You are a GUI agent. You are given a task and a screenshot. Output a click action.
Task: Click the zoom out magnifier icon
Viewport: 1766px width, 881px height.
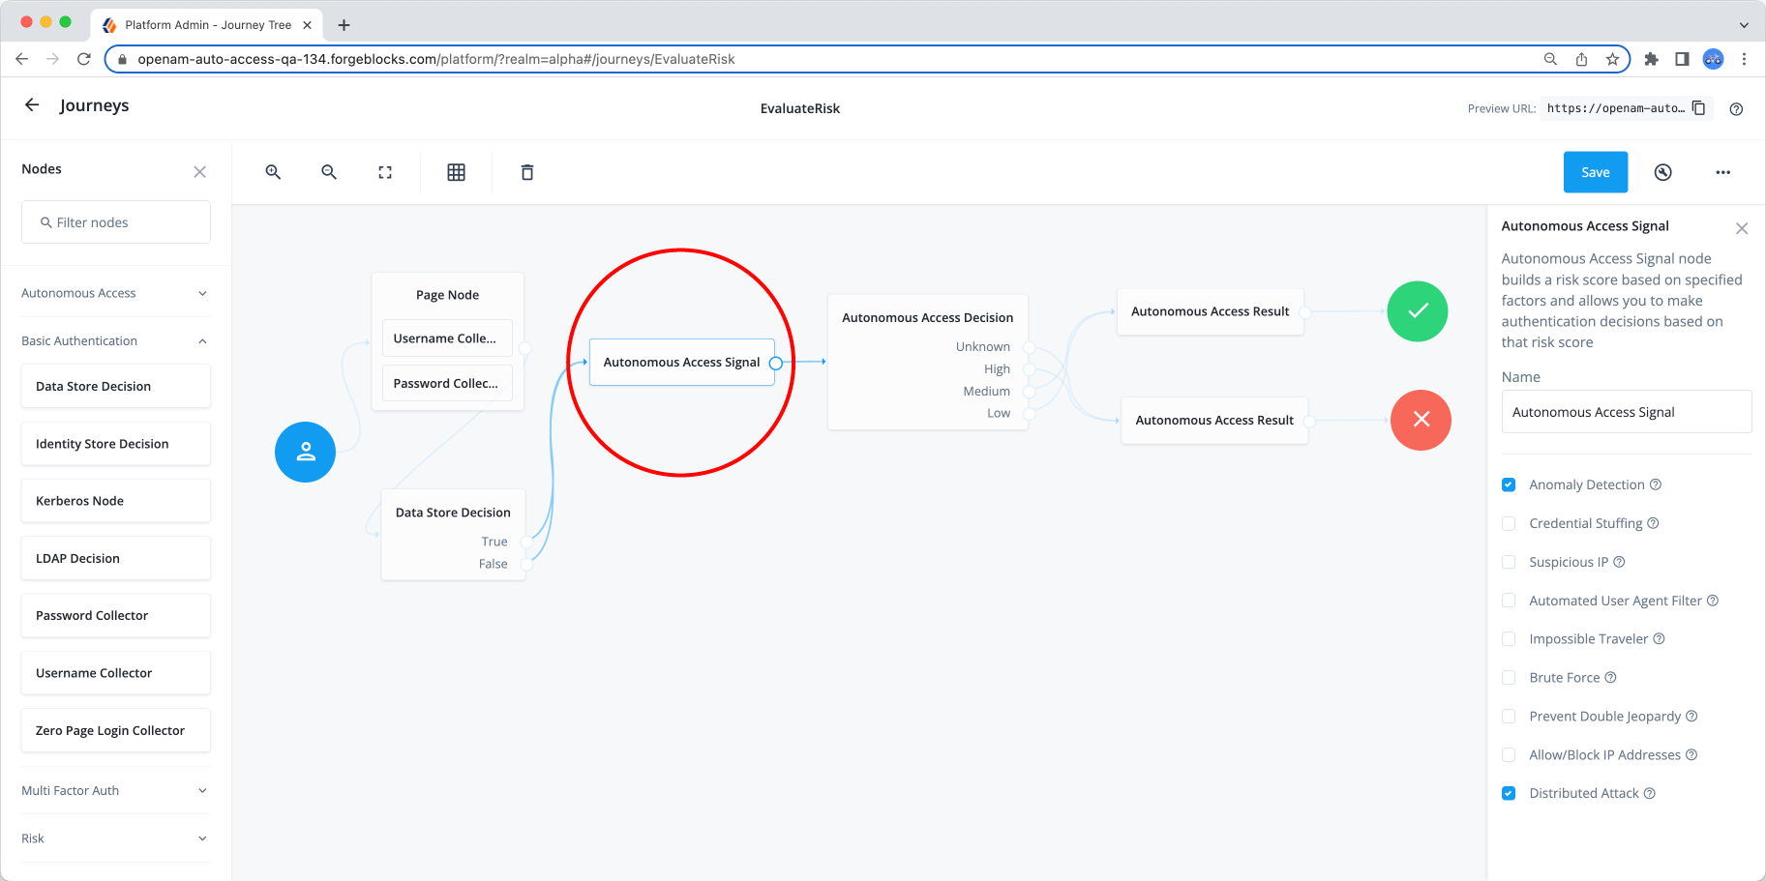[329, 172]
